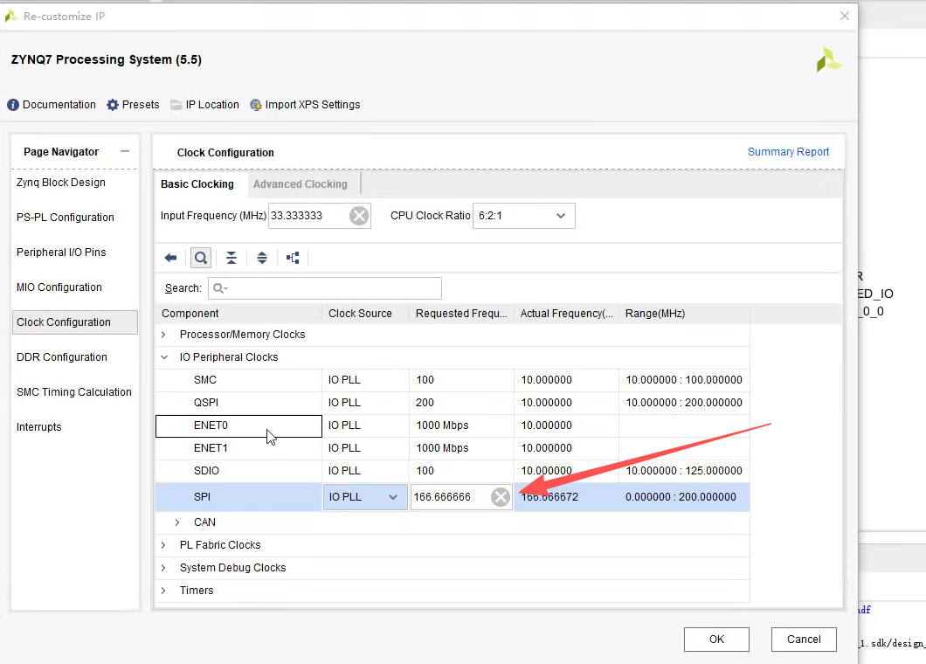Viewport: 926px width, 664px height.
Task: Select the Basic Clocking tab
Action: point(197,183)
